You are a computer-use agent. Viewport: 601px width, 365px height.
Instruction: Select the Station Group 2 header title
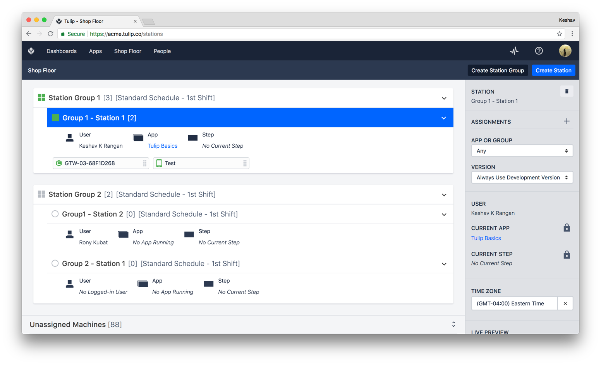click(75, 194)
